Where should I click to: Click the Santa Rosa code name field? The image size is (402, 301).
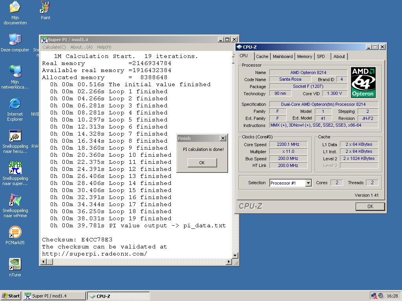click(x=290, y=79)
